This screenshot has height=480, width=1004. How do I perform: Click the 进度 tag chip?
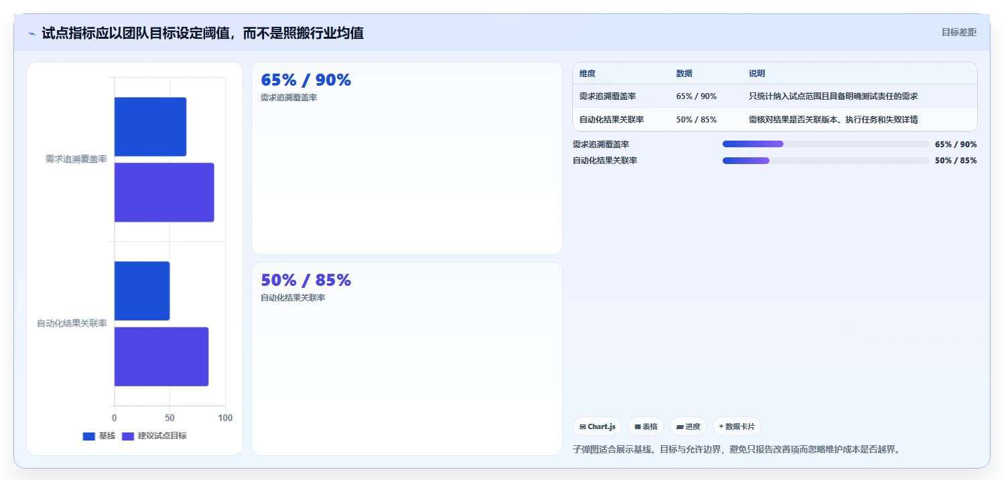pos(688,426)
